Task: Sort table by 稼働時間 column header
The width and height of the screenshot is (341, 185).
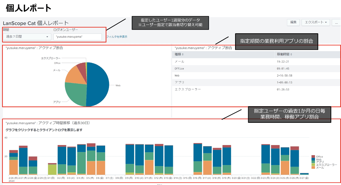Action: point(284,55)
